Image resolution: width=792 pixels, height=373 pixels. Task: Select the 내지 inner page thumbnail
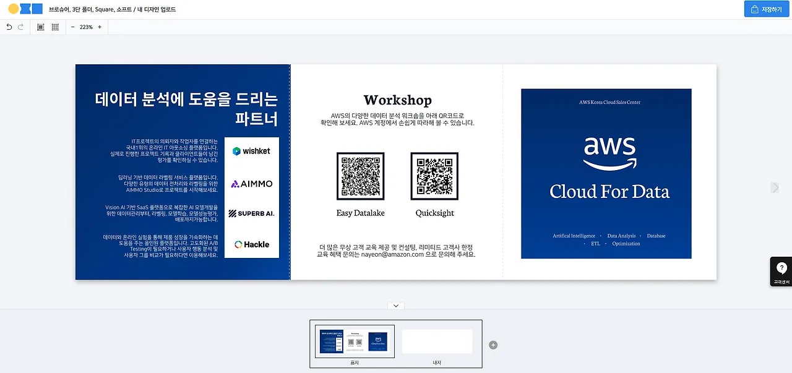coord(437,341)
